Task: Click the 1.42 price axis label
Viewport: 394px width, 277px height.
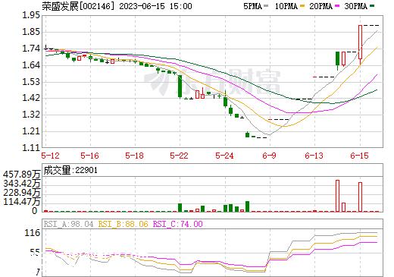Action: pyautogui.click(x=31, y=98)
